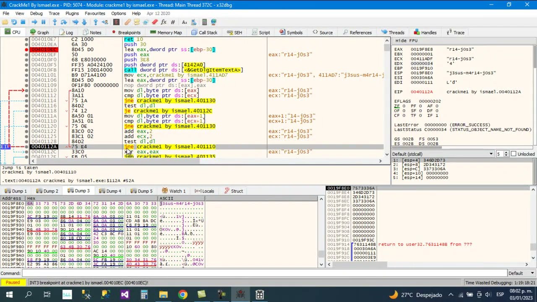Open the Call Stack tab

204,32
